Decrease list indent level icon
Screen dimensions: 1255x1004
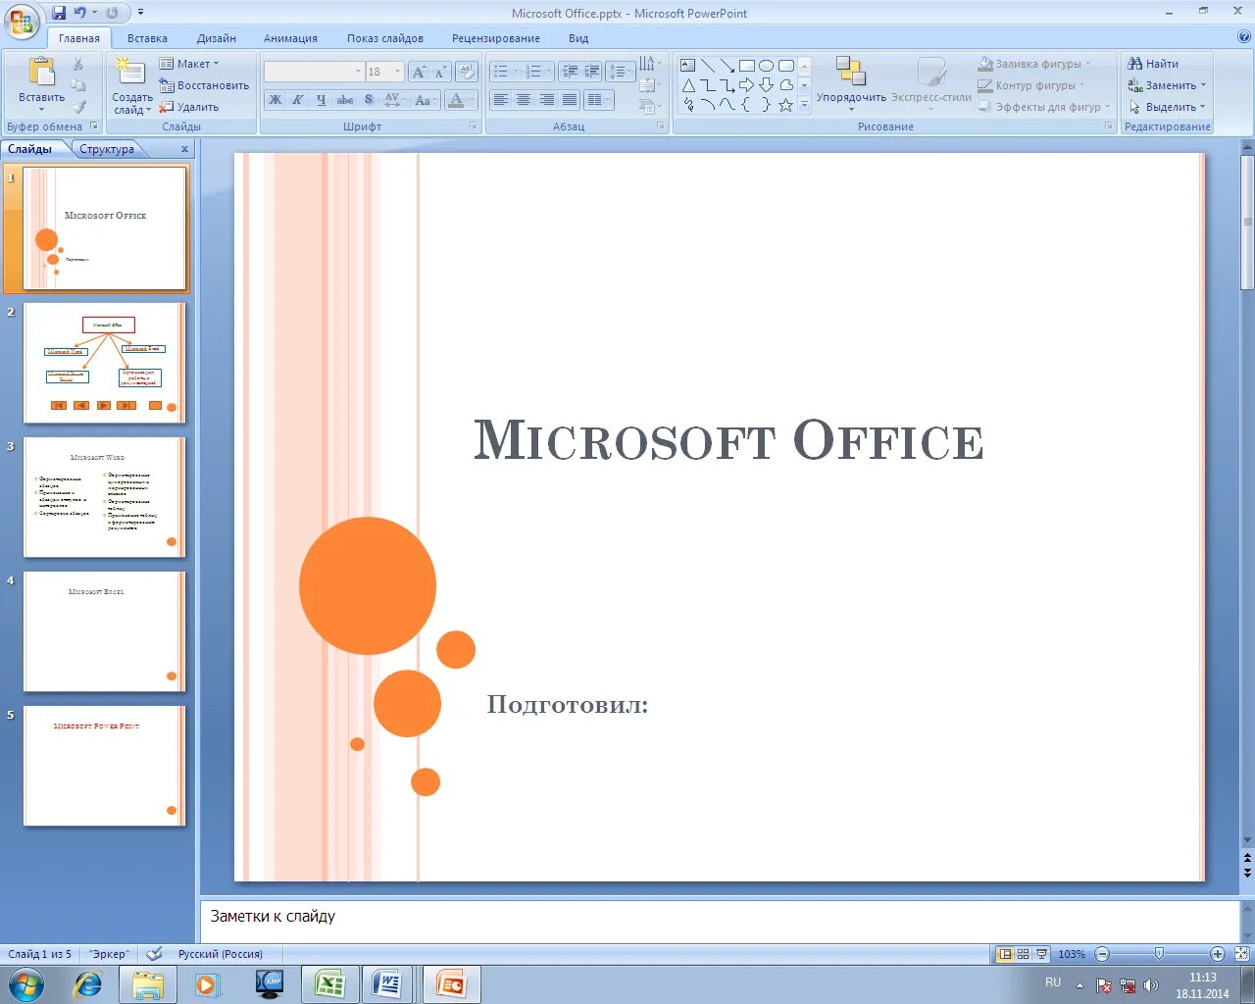point(570,72)
